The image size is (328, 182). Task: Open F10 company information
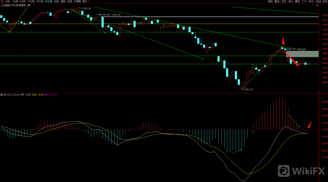(x=304, y=2)
